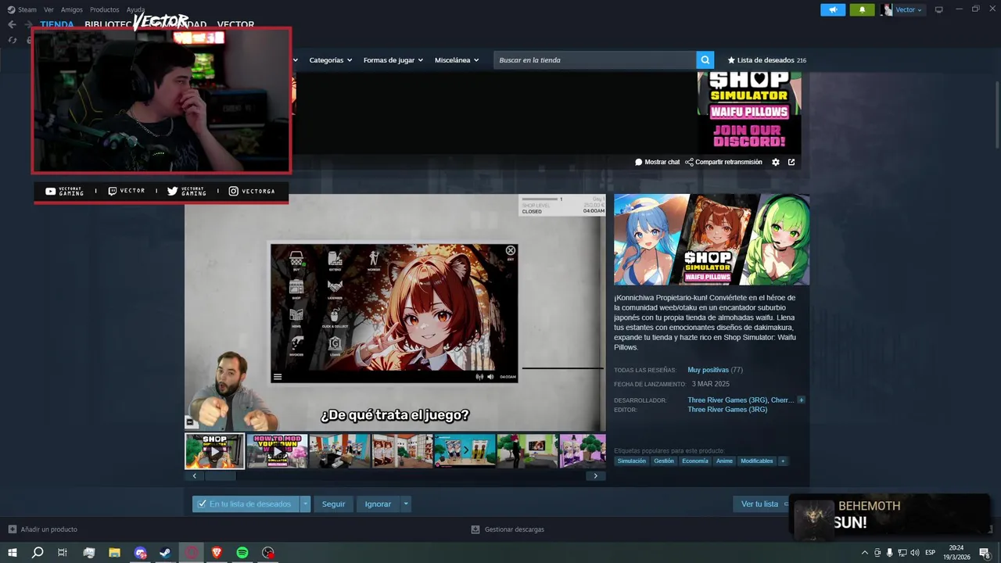Screen dimensions: 1001x563
Task: Open the Ignorar dropdown arrow
Action: [405, 504]
